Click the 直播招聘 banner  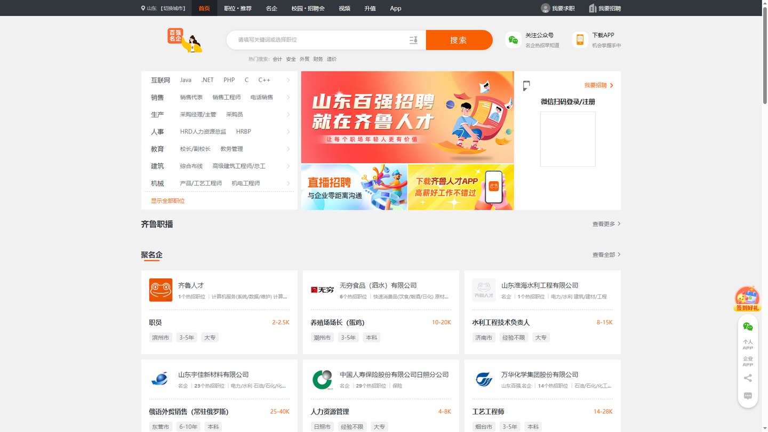pos(354,187)
